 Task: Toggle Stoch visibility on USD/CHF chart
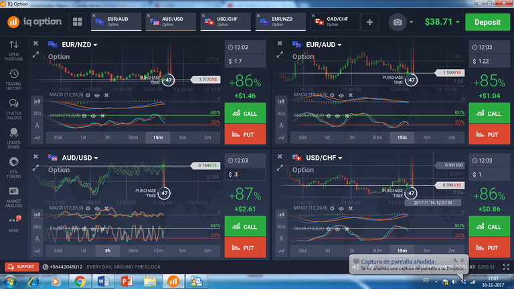337,229
